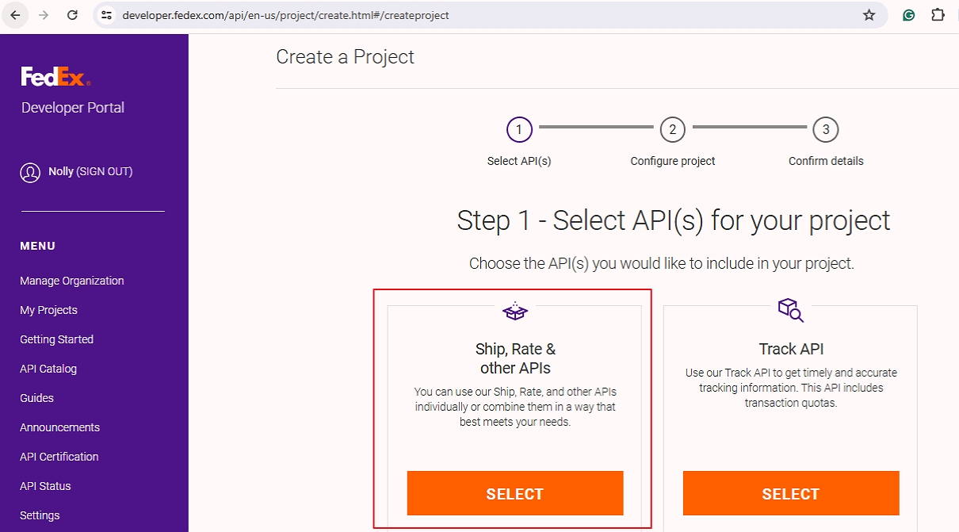Sign out of the Nolly account

point(105,171)
